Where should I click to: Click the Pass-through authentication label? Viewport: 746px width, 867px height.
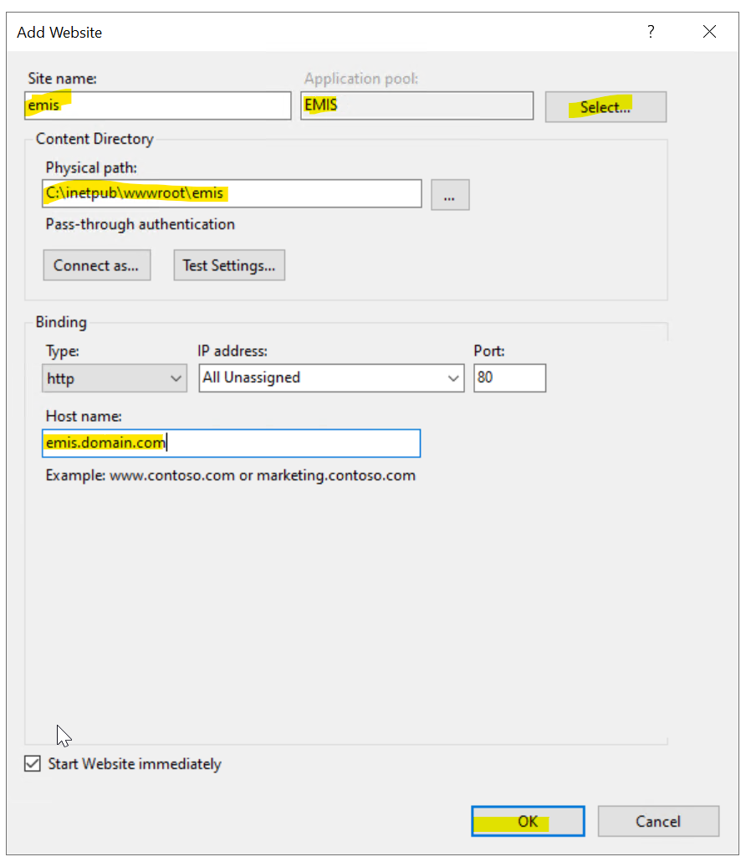point(141,224)
